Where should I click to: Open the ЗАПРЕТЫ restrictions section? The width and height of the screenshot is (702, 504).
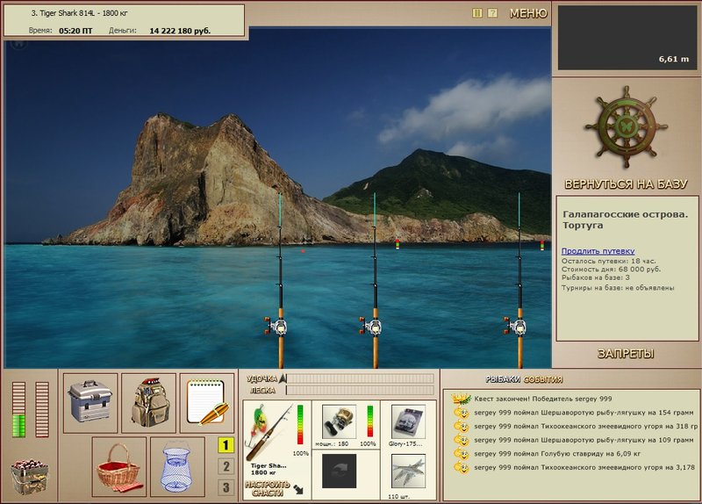[626, 354]
